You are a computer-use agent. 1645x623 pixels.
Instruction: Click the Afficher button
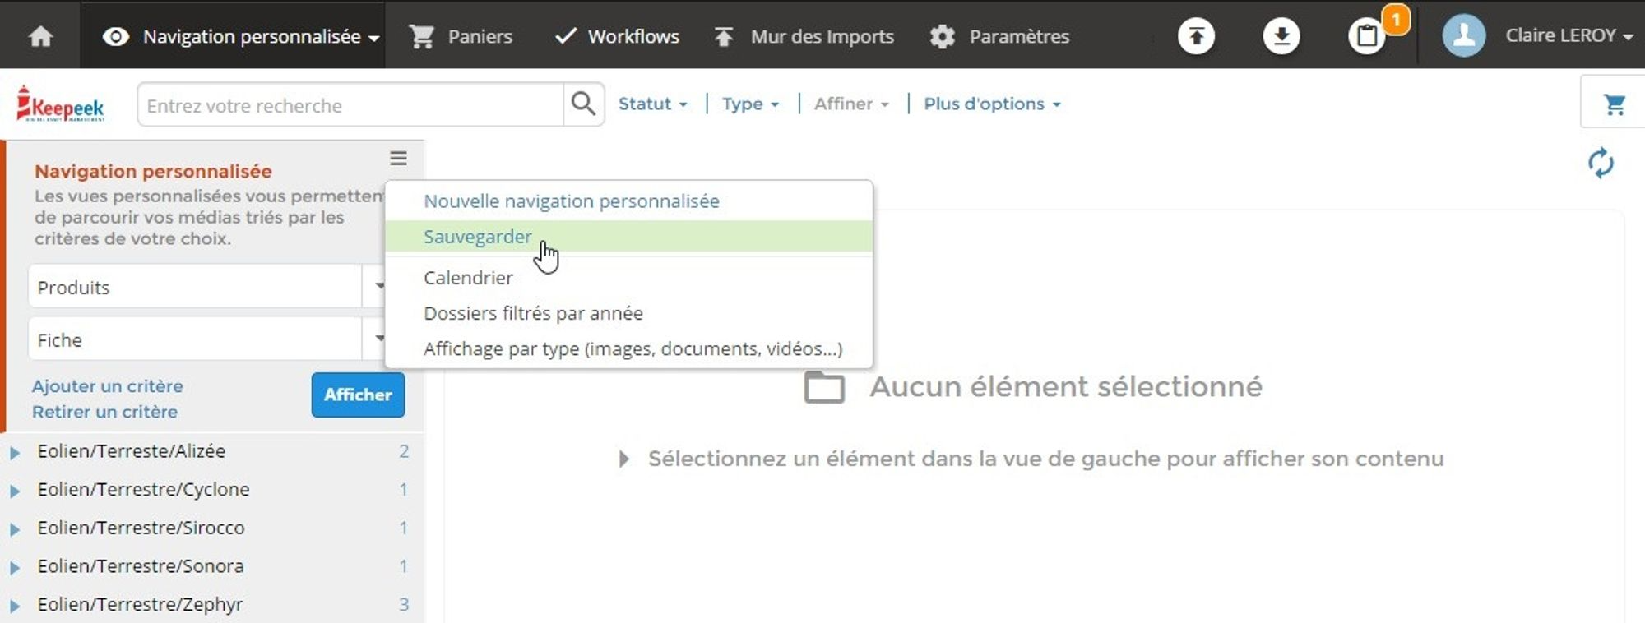(358, 395)
